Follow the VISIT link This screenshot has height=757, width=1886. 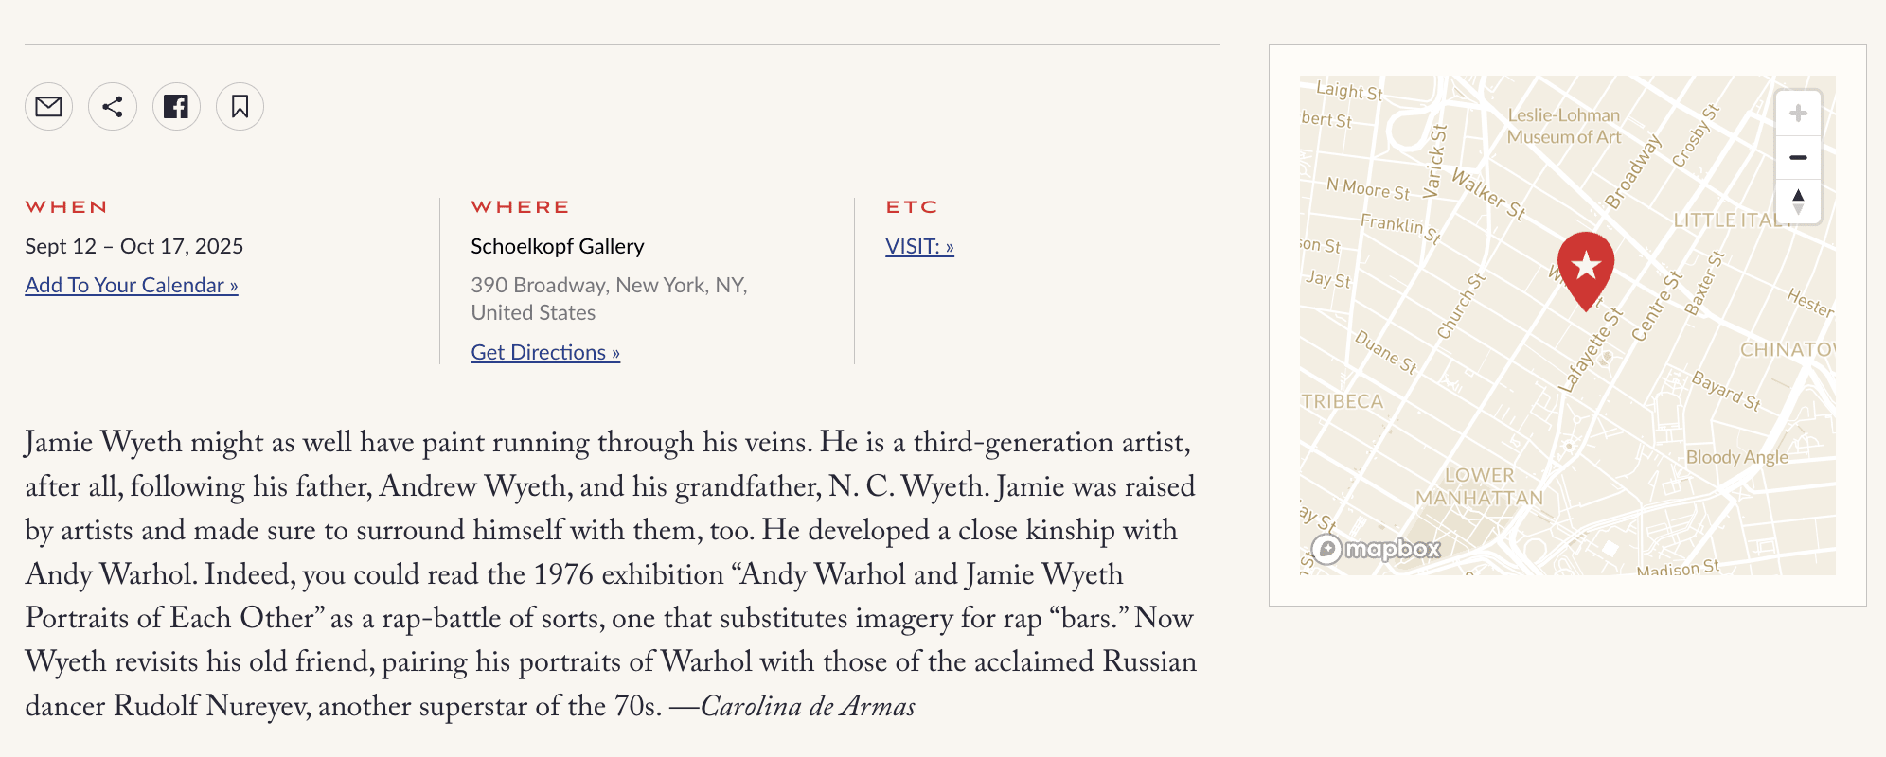coord(919,246)
